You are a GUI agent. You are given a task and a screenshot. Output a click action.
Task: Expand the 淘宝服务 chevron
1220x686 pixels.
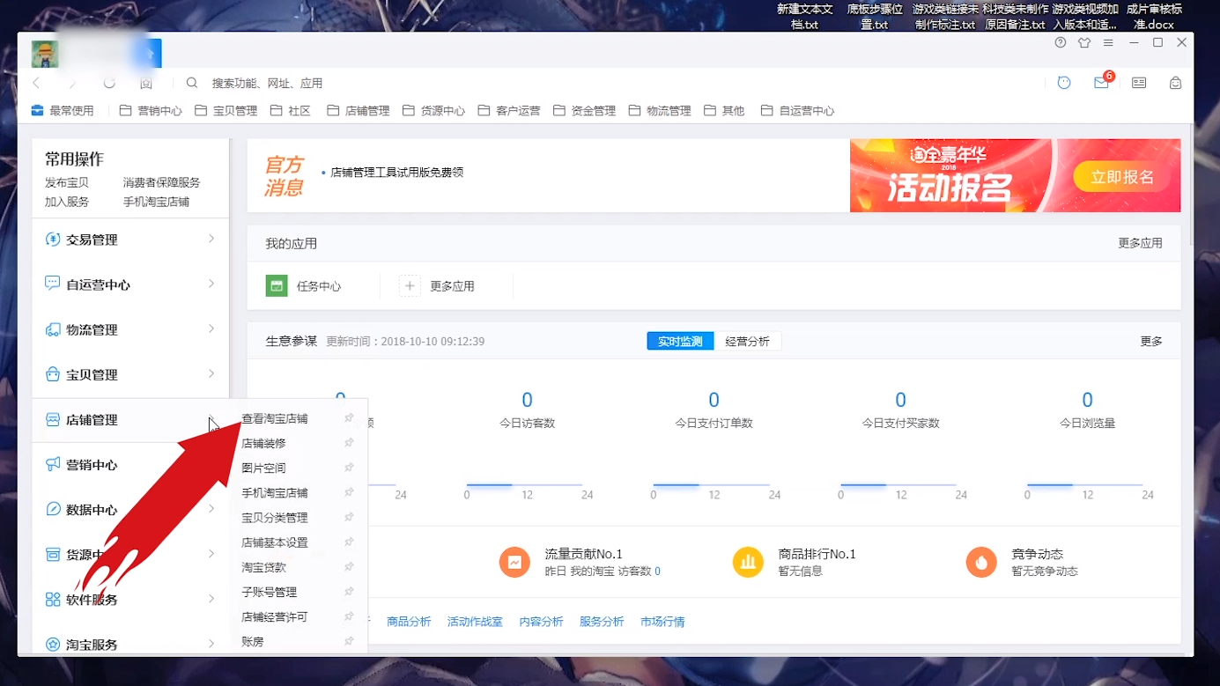[x=211, y=644]
